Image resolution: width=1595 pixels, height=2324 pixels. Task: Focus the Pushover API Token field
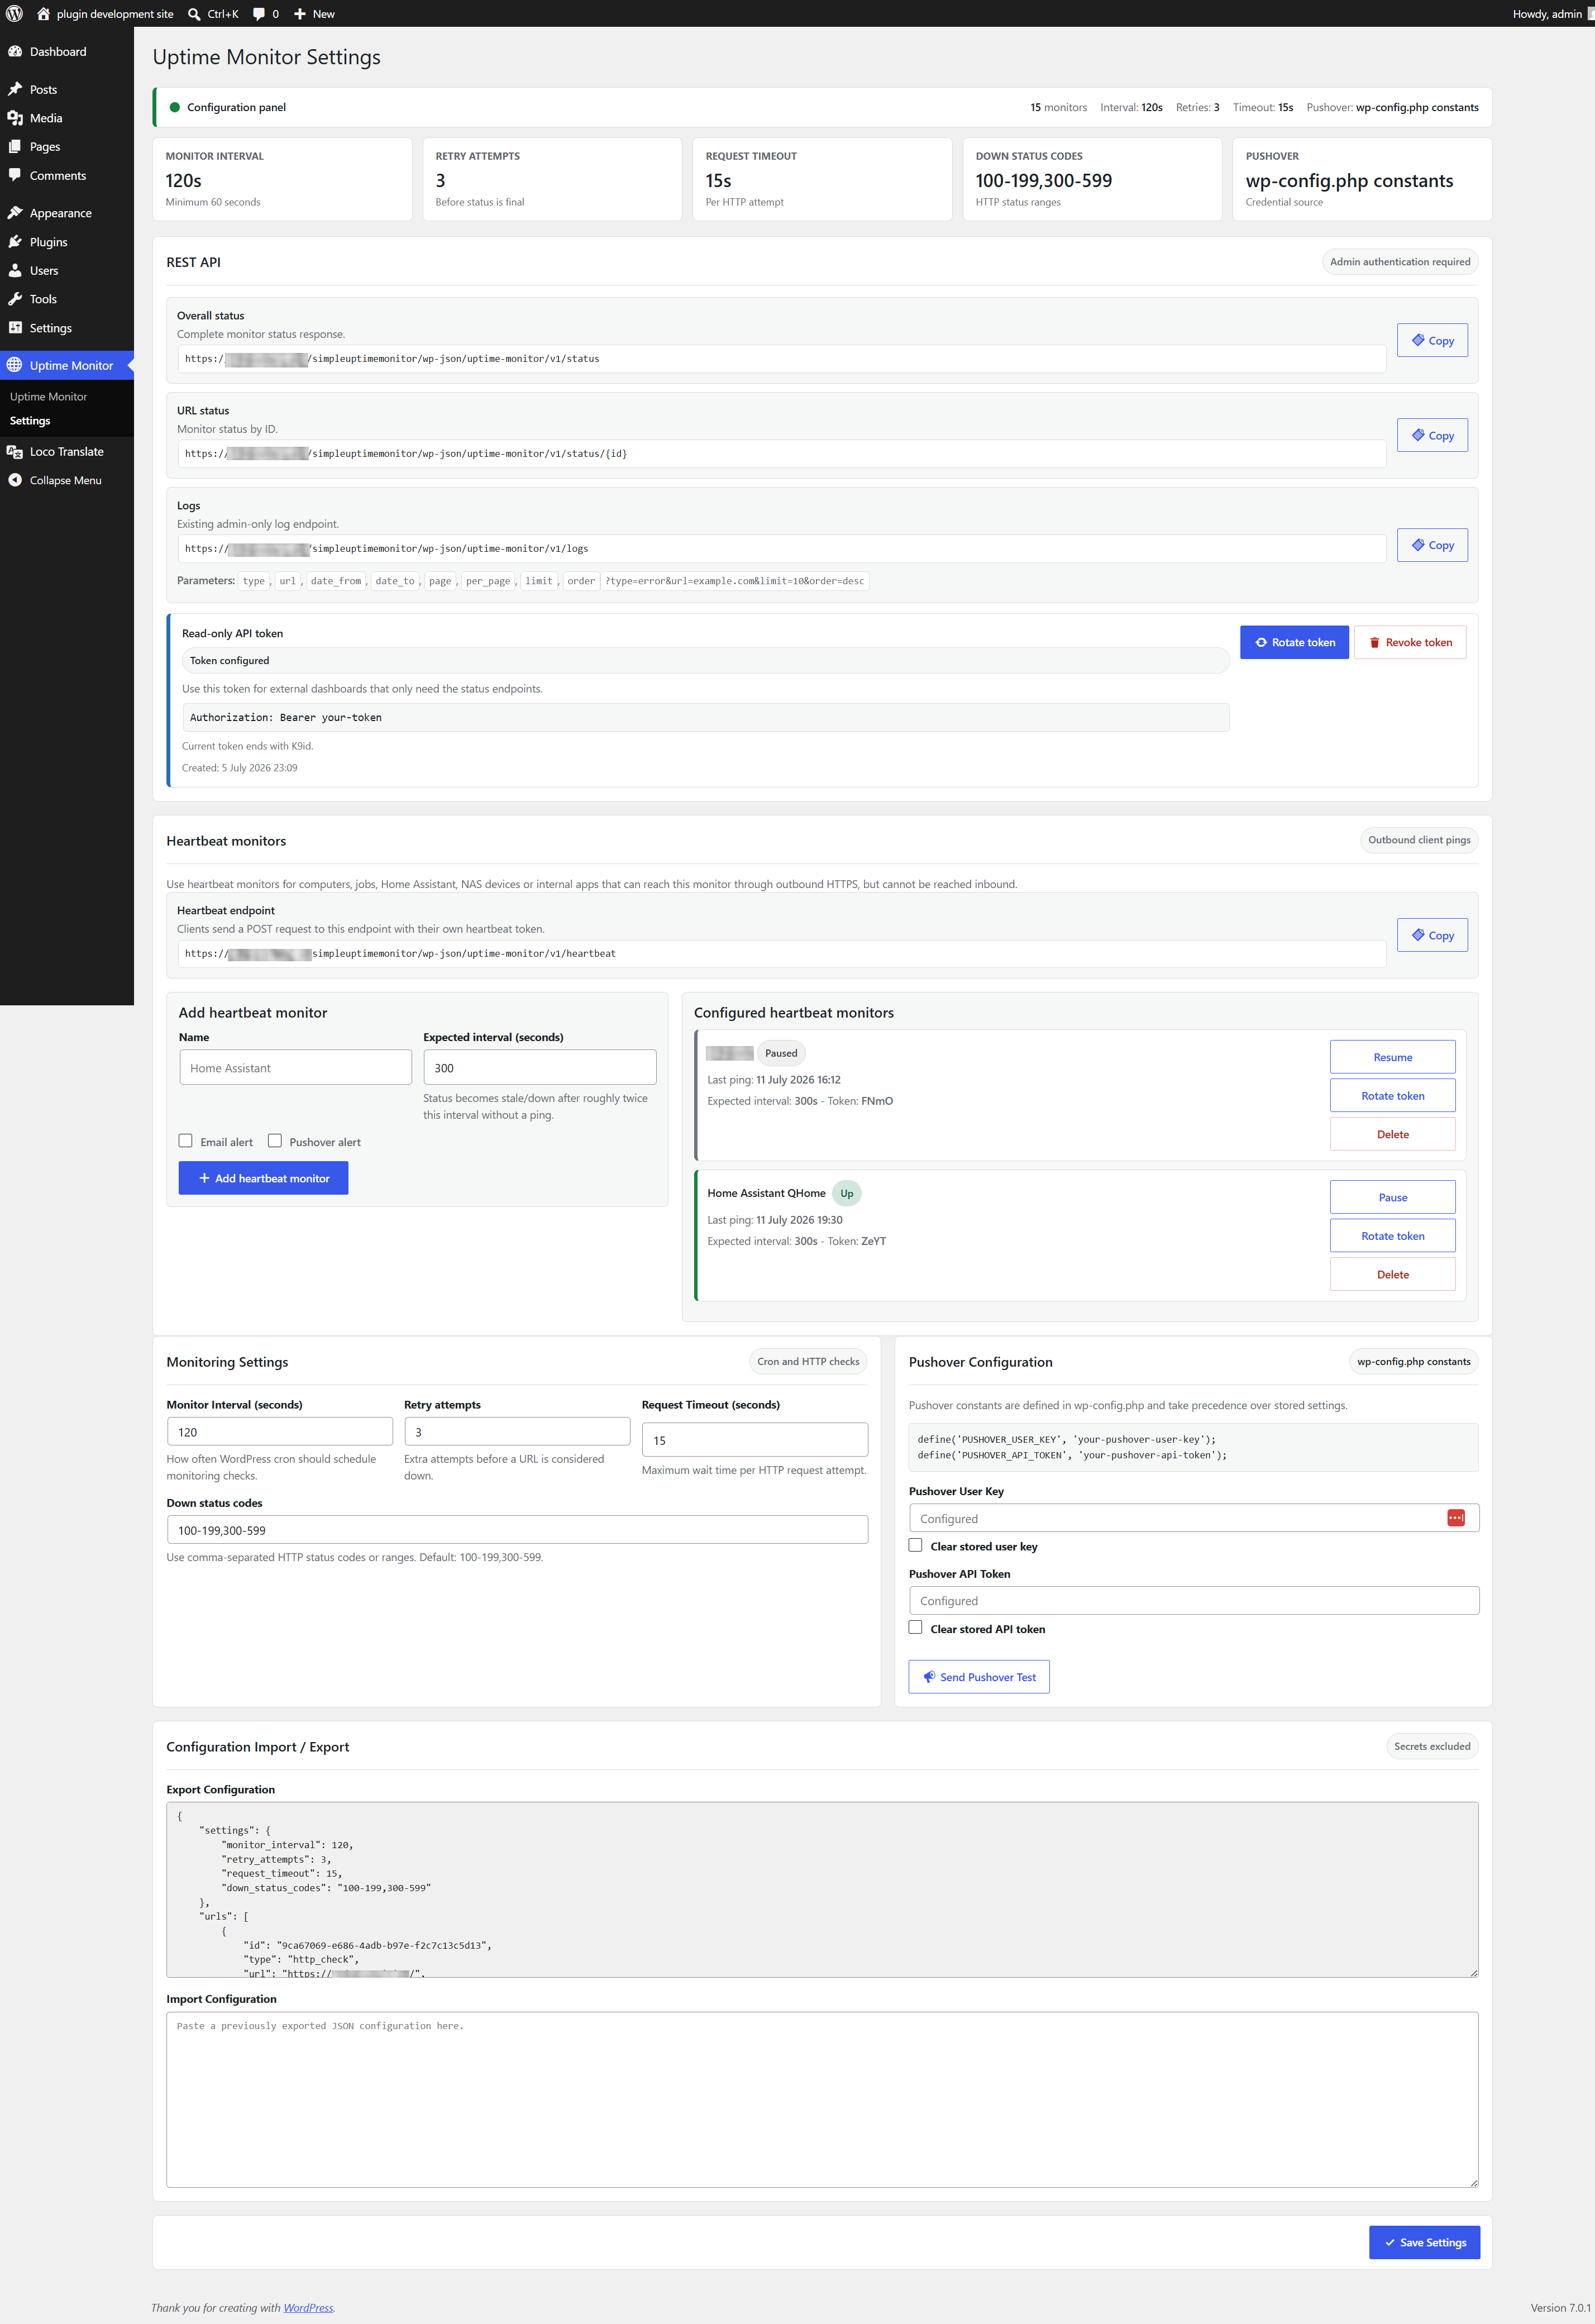[x=1194, y=1601]
